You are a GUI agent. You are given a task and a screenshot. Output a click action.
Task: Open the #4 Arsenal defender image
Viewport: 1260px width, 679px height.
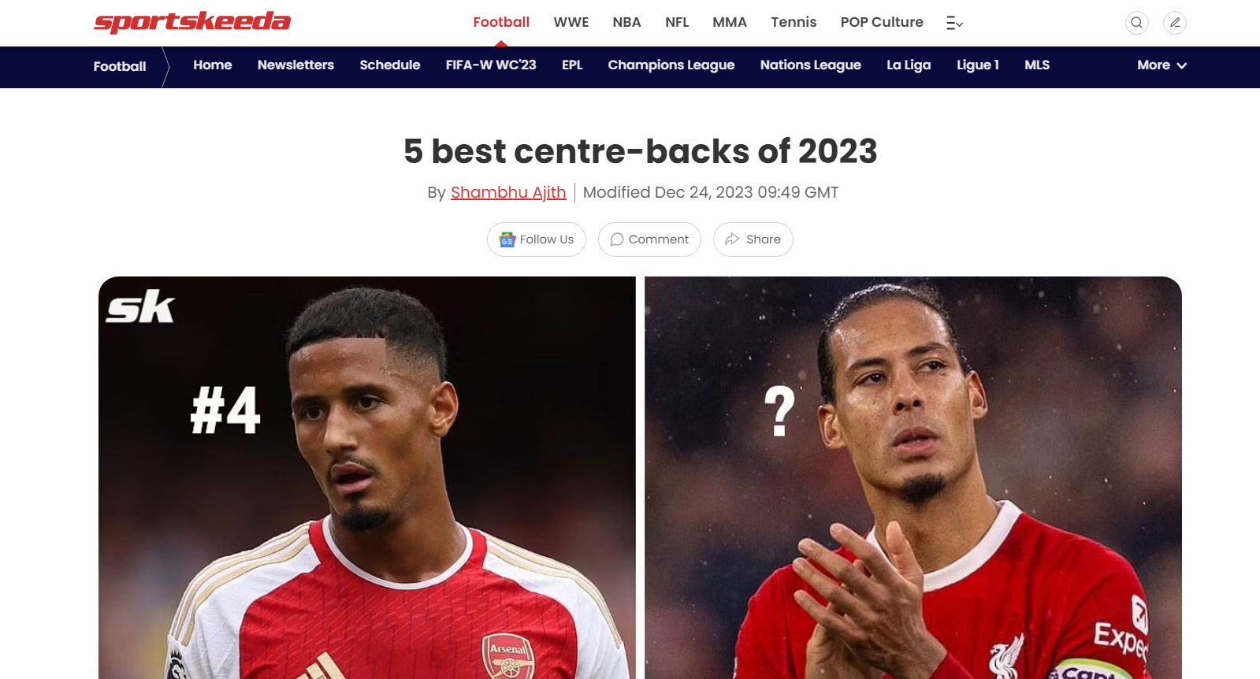point(367,477)
